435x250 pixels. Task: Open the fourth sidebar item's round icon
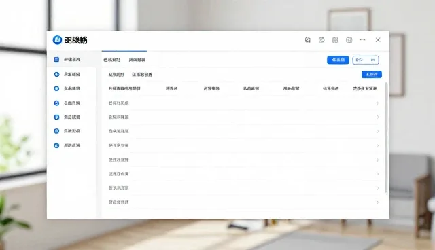[56, 103]
